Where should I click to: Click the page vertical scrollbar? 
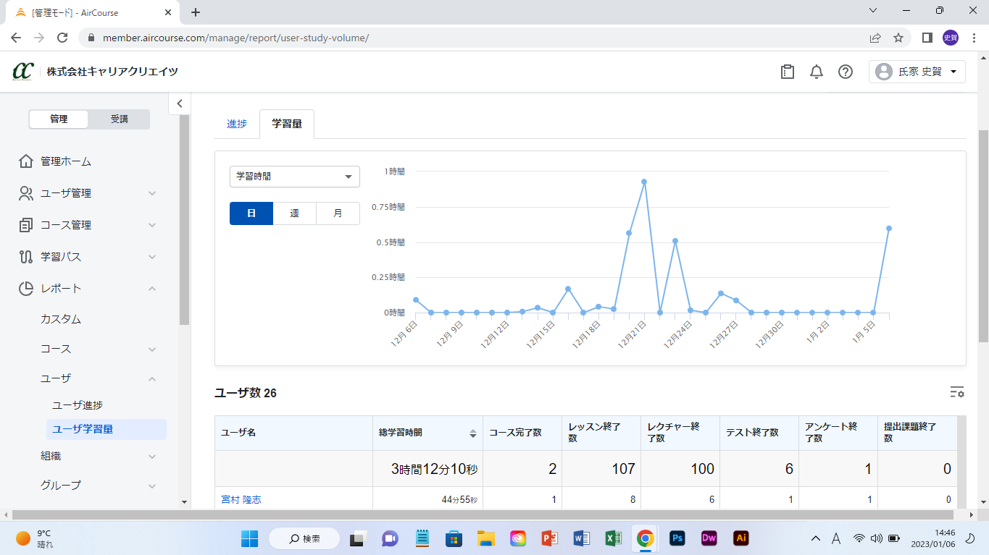(x=982, y=235)
